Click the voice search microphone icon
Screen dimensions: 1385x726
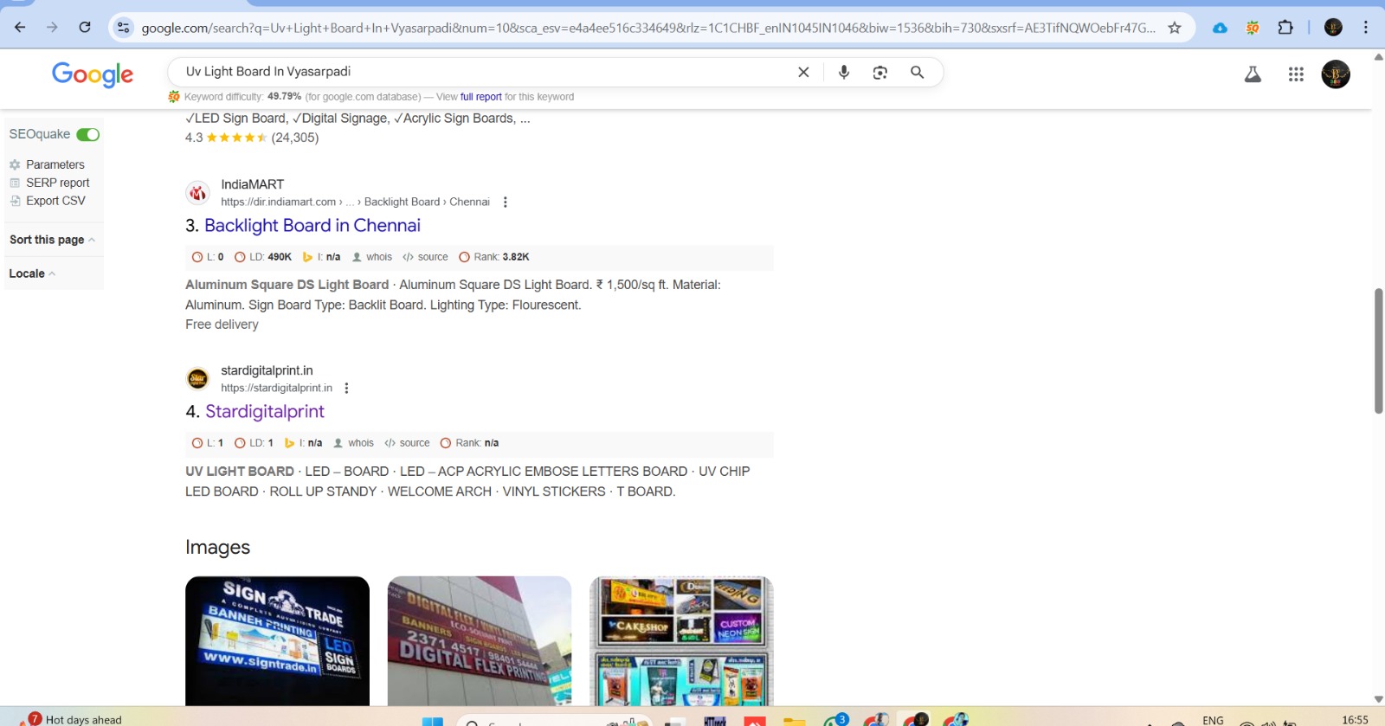click(843, 73)
